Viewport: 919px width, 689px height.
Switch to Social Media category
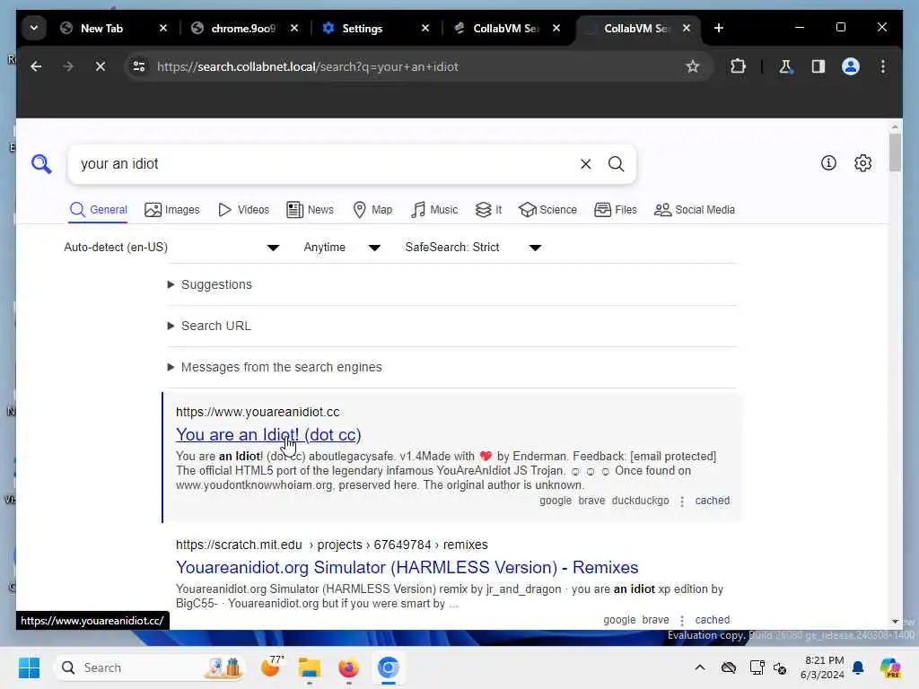695,210
